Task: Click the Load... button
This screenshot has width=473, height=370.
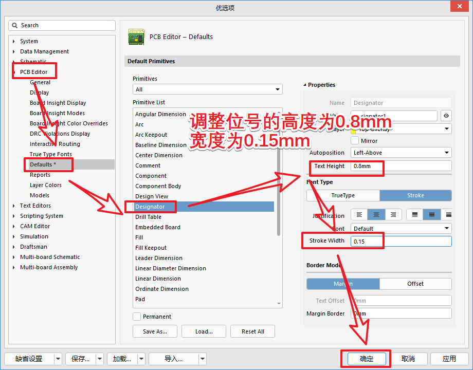Action: pyautogui.click(x=204, y=331)
